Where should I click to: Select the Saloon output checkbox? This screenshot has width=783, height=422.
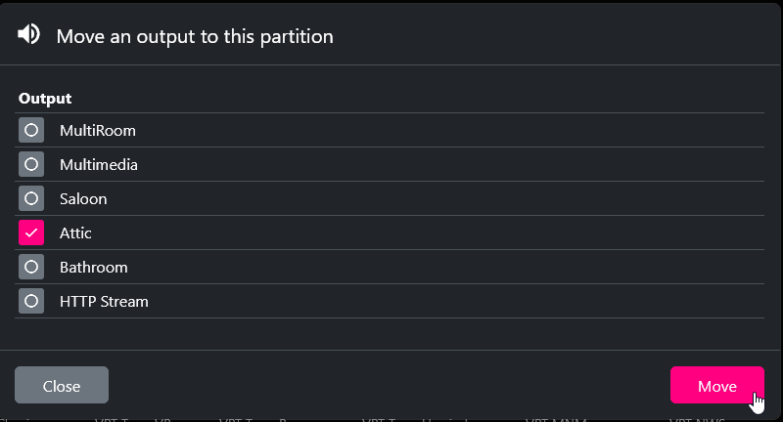pyautogui.click(x=31, y=198)
